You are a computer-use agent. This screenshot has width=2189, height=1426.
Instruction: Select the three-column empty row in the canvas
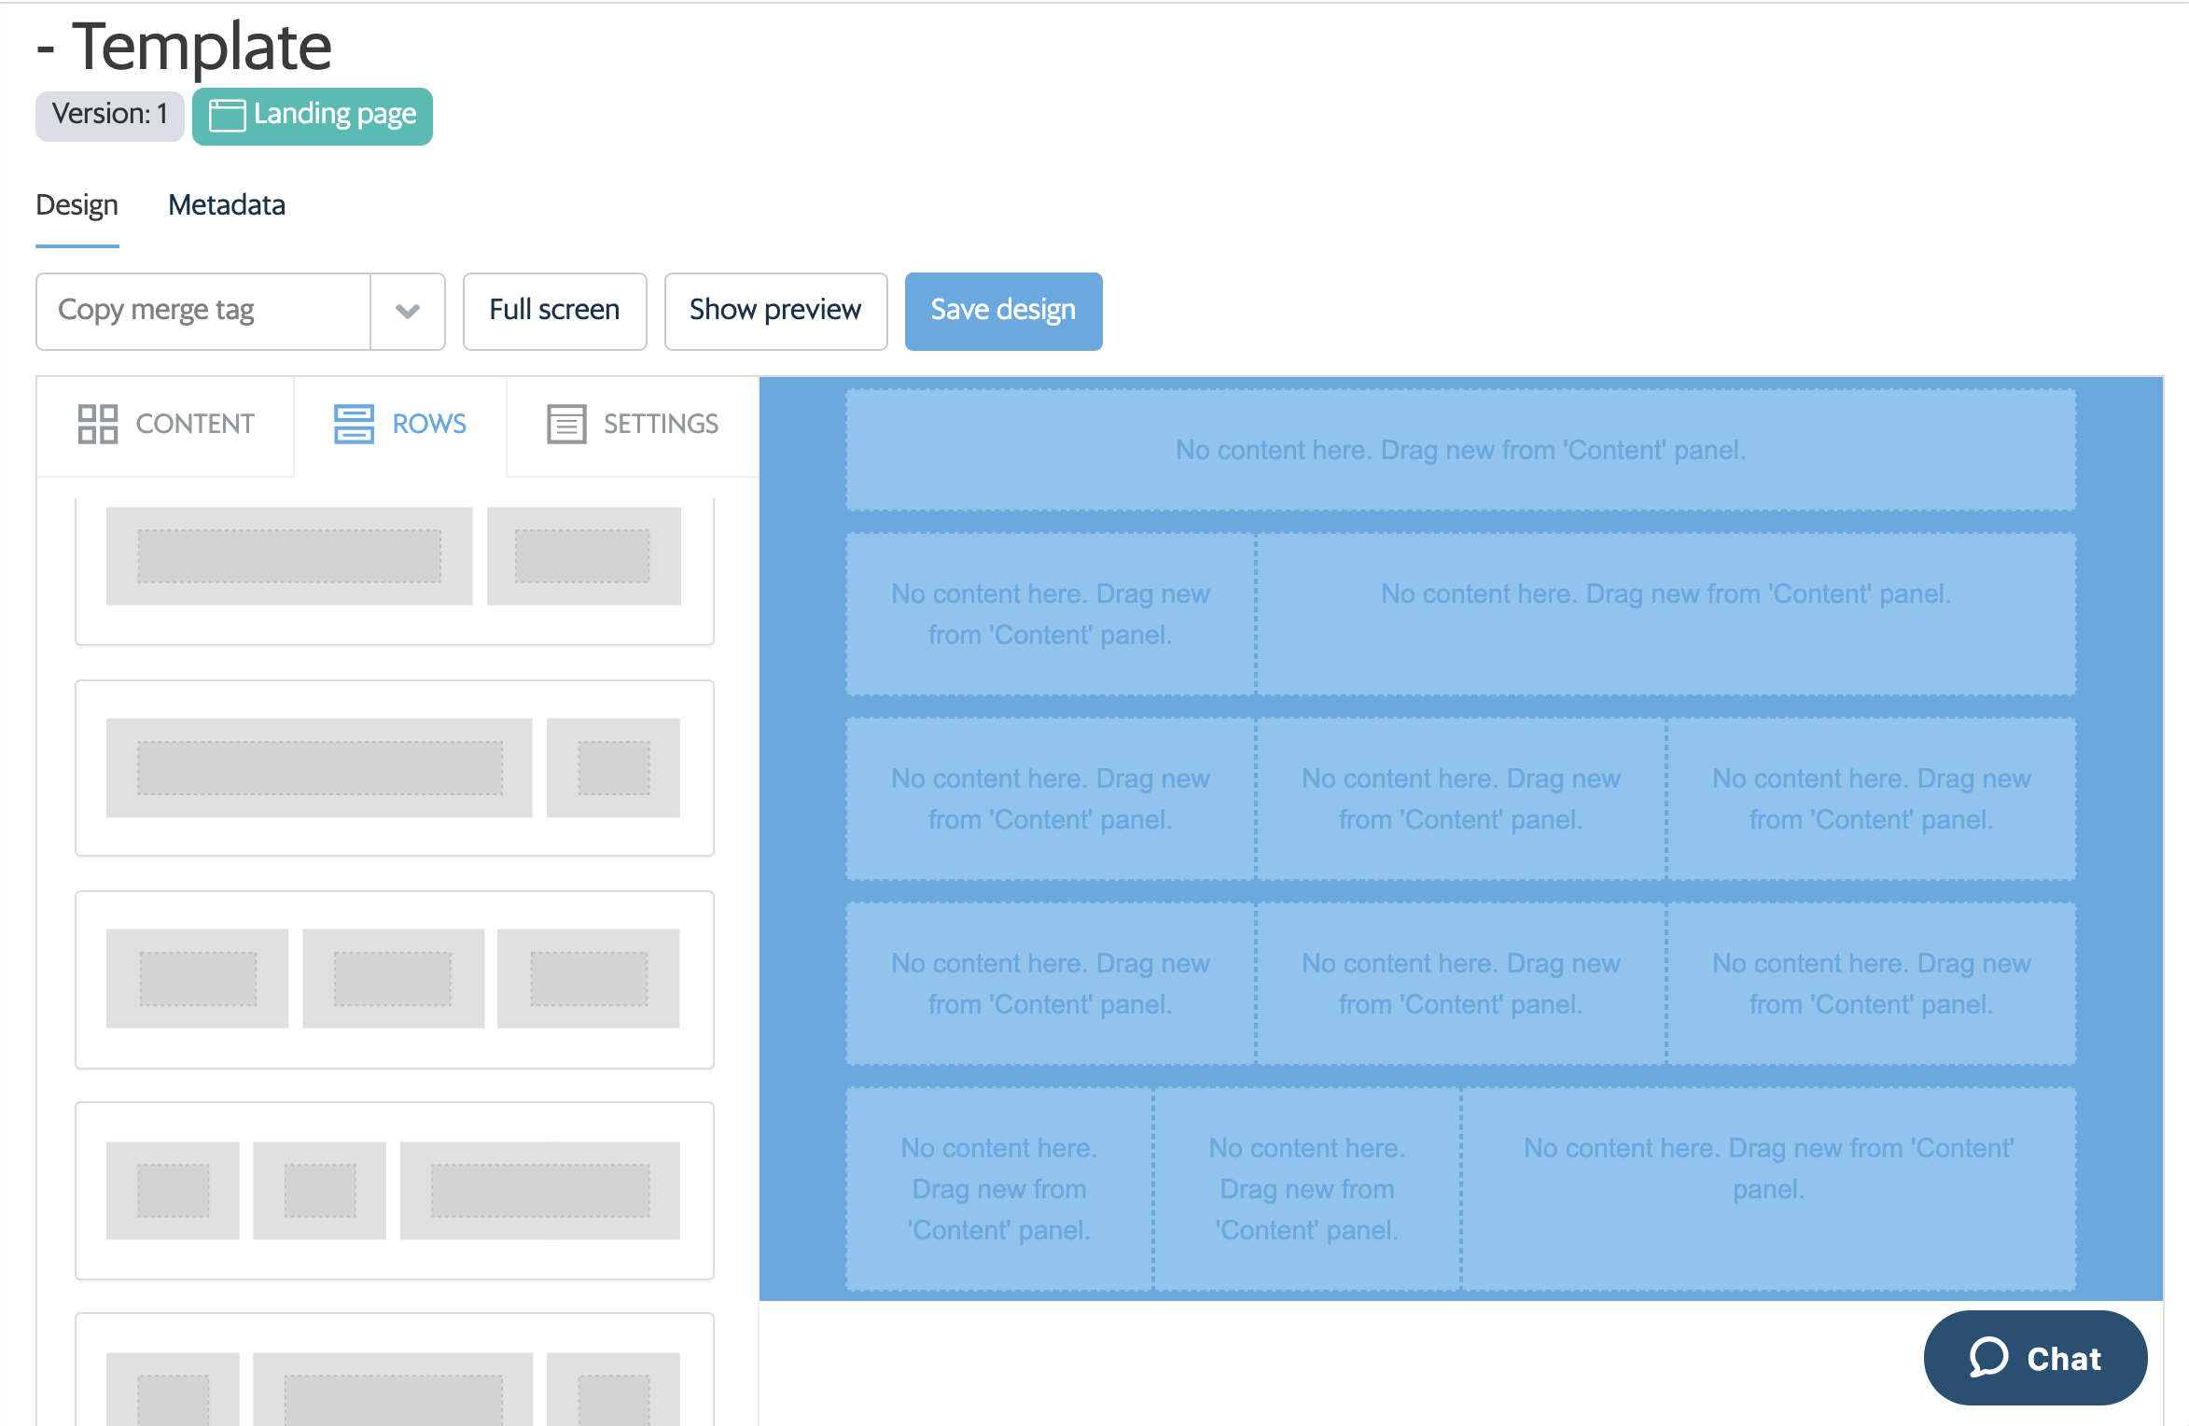[1460, 798]
